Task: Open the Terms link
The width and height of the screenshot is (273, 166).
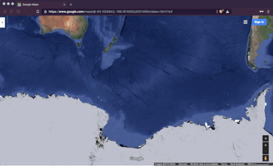Action: (x=224, y=164)
